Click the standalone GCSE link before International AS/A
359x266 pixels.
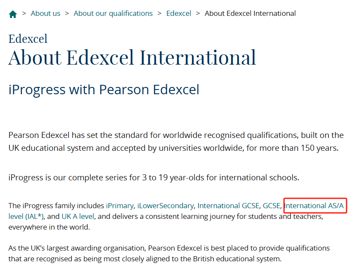click(272, 206)
